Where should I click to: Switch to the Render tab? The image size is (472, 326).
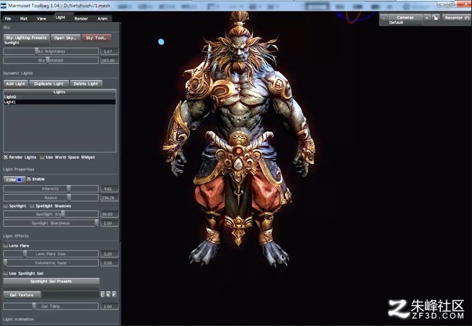point(81,19)
